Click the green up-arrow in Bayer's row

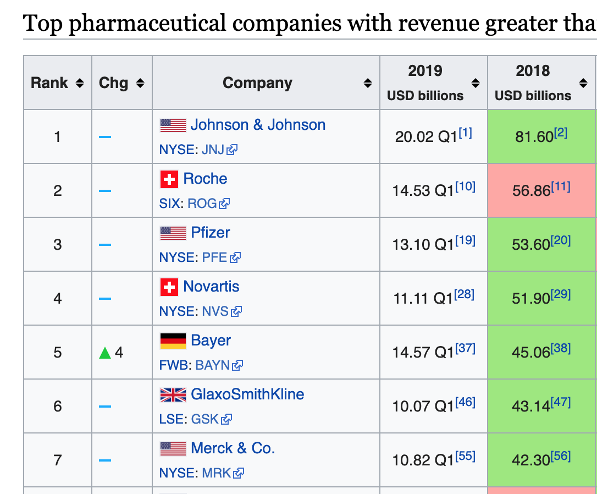pyautogui.click(x=105, y=353)
